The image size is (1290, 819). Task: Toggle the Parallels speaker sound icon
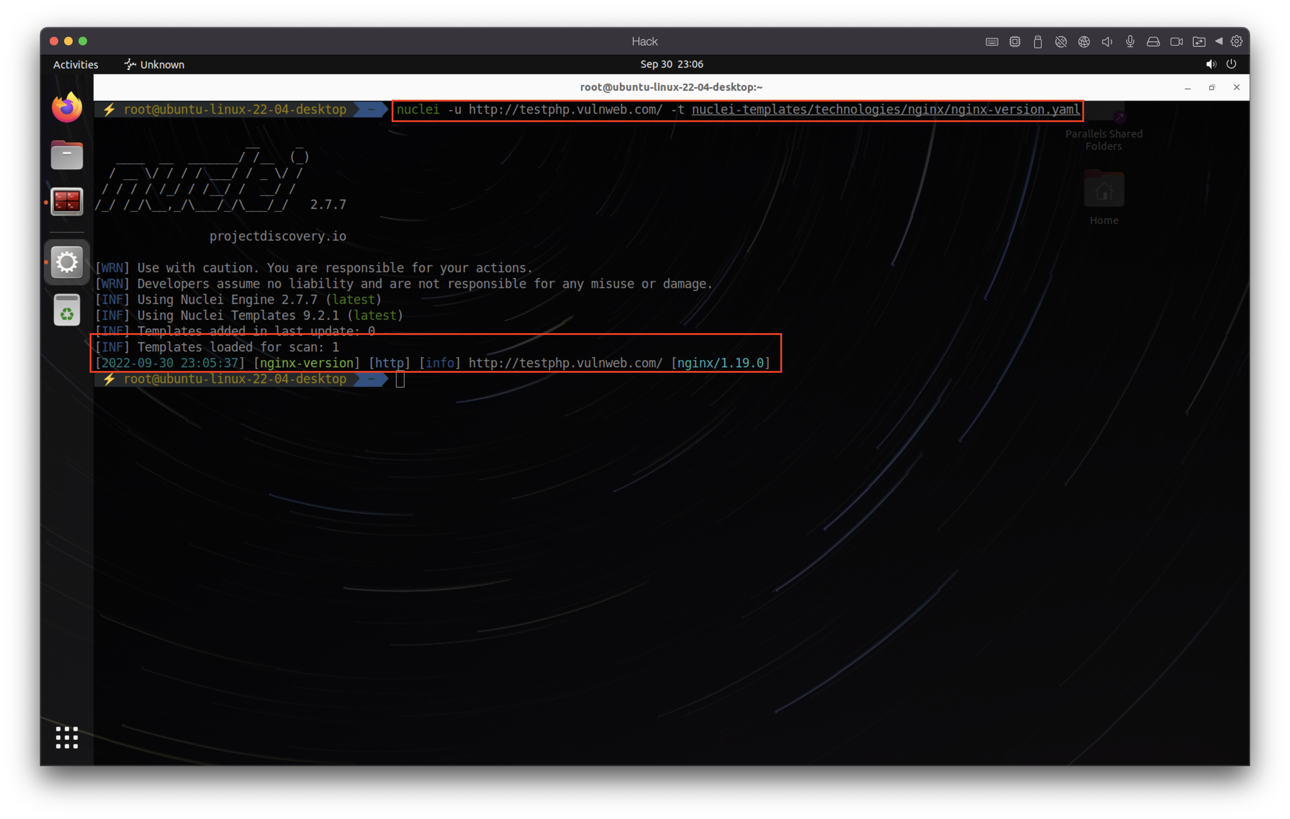click(x=1107, y=42)
